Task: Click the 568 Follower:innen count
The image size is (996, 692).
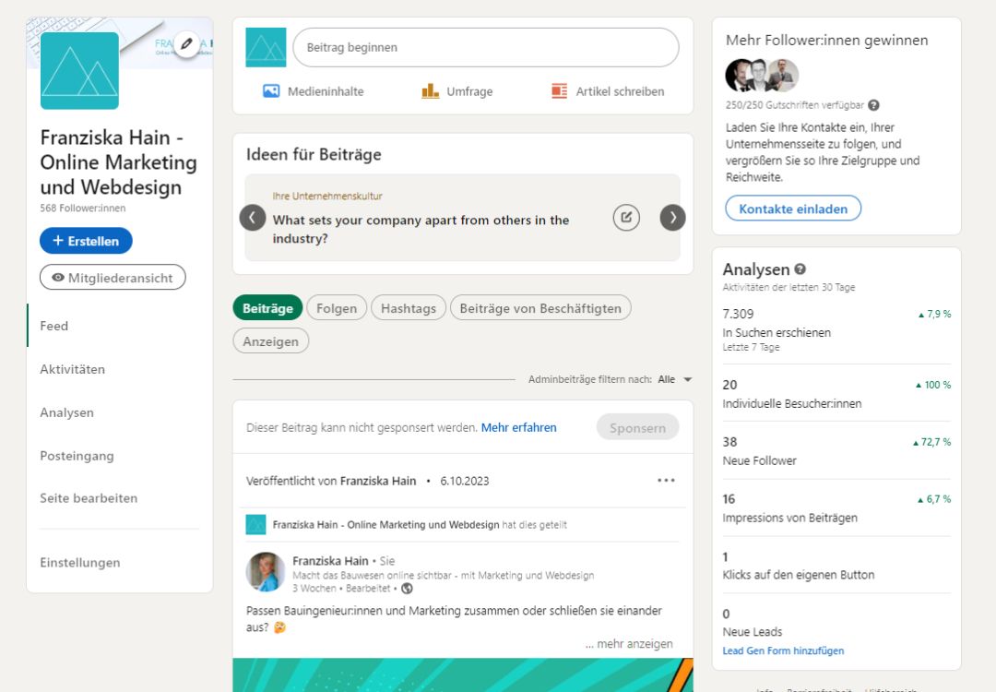Action: [83, 208]
